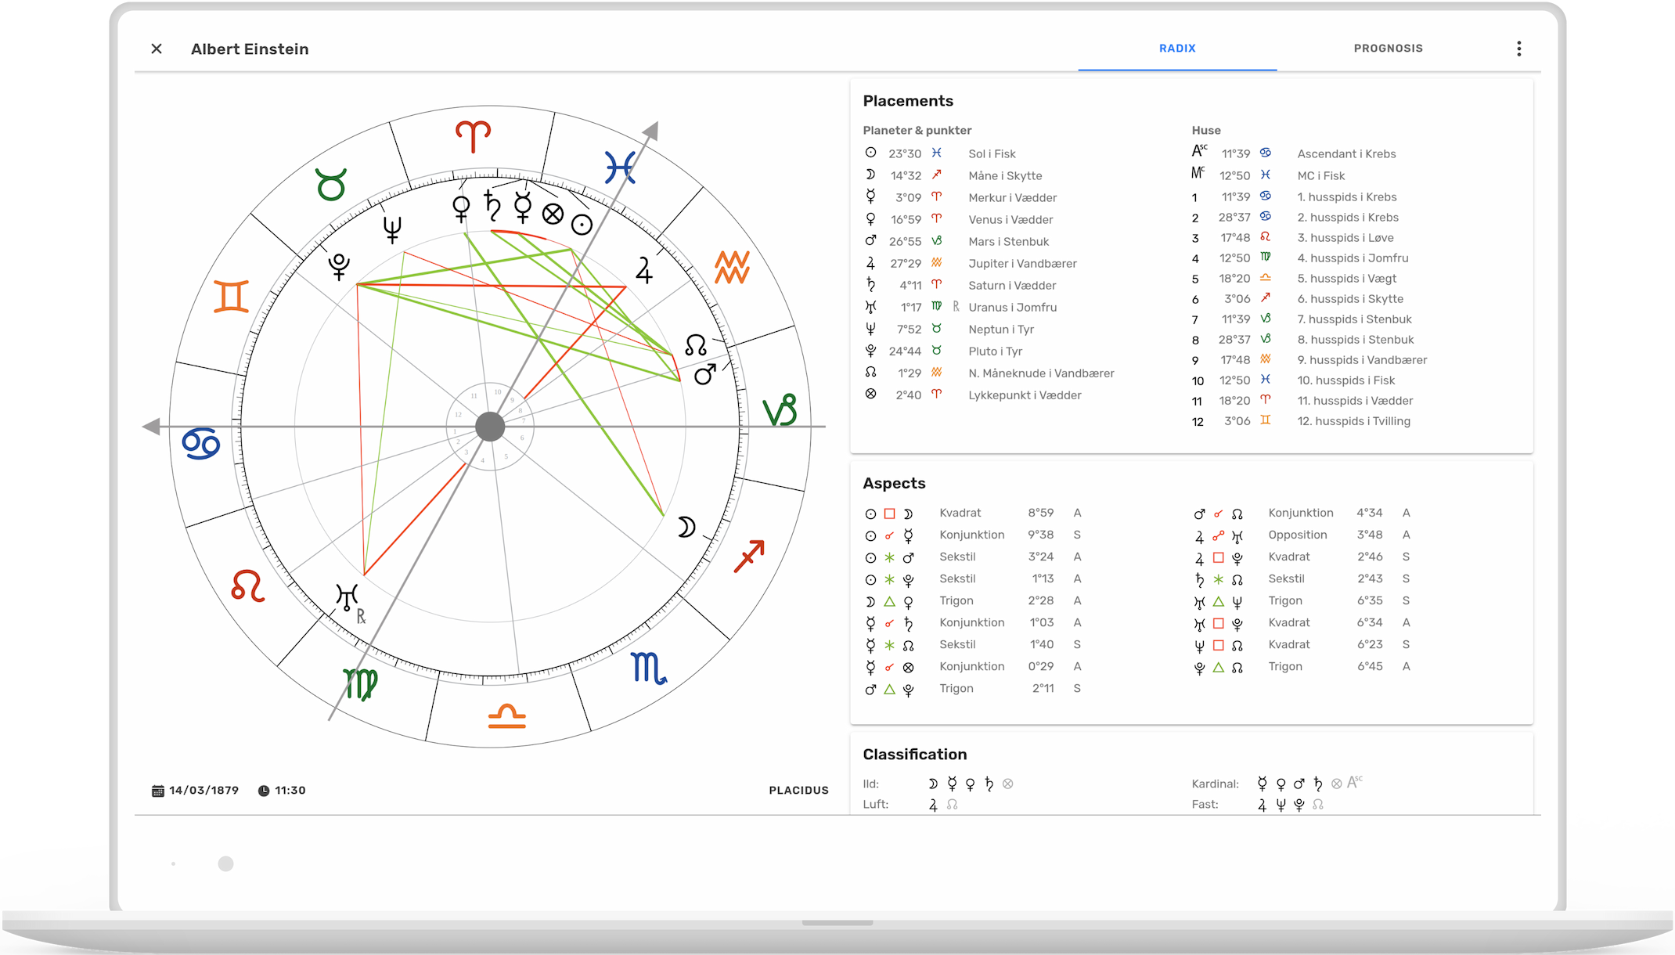Click the Part of Fortune symbol in wheel
This screenshot has width=1675, height=955.
click(553, 214)
